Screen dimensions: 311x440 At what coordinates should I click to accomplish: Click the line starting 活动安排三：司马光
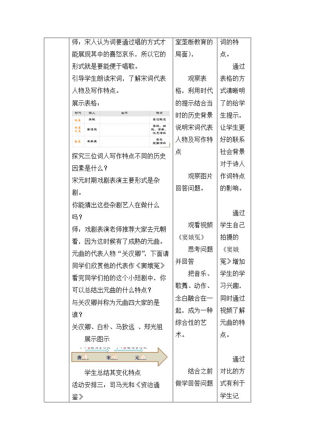pyautogui.click(x=116, y=385)
